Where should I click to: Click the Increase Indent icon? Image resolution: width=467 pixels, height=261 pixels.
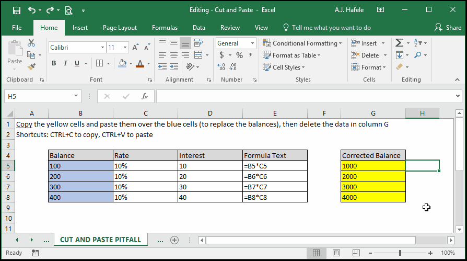[174, 67]
